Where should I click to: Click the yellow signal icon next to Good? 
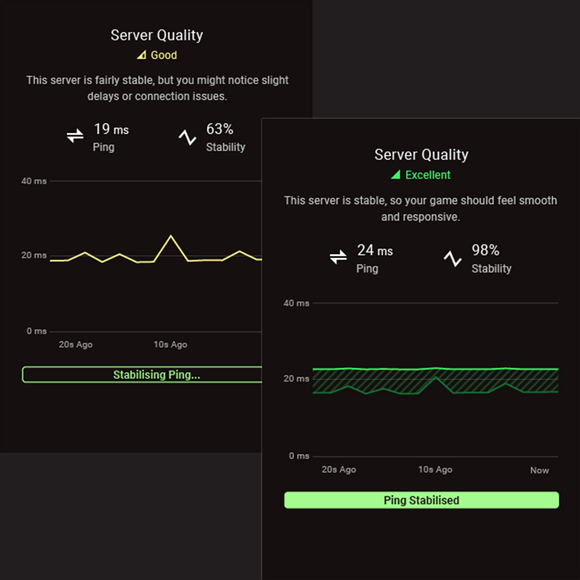(141, 55)
